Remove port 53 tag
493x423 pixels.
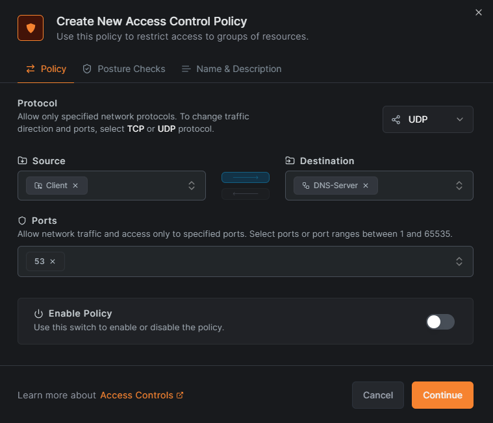coord(53,261)
